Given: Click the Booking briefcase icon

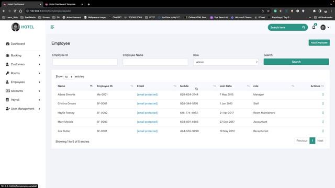Looking at the screenshot, I should point(7,55).
